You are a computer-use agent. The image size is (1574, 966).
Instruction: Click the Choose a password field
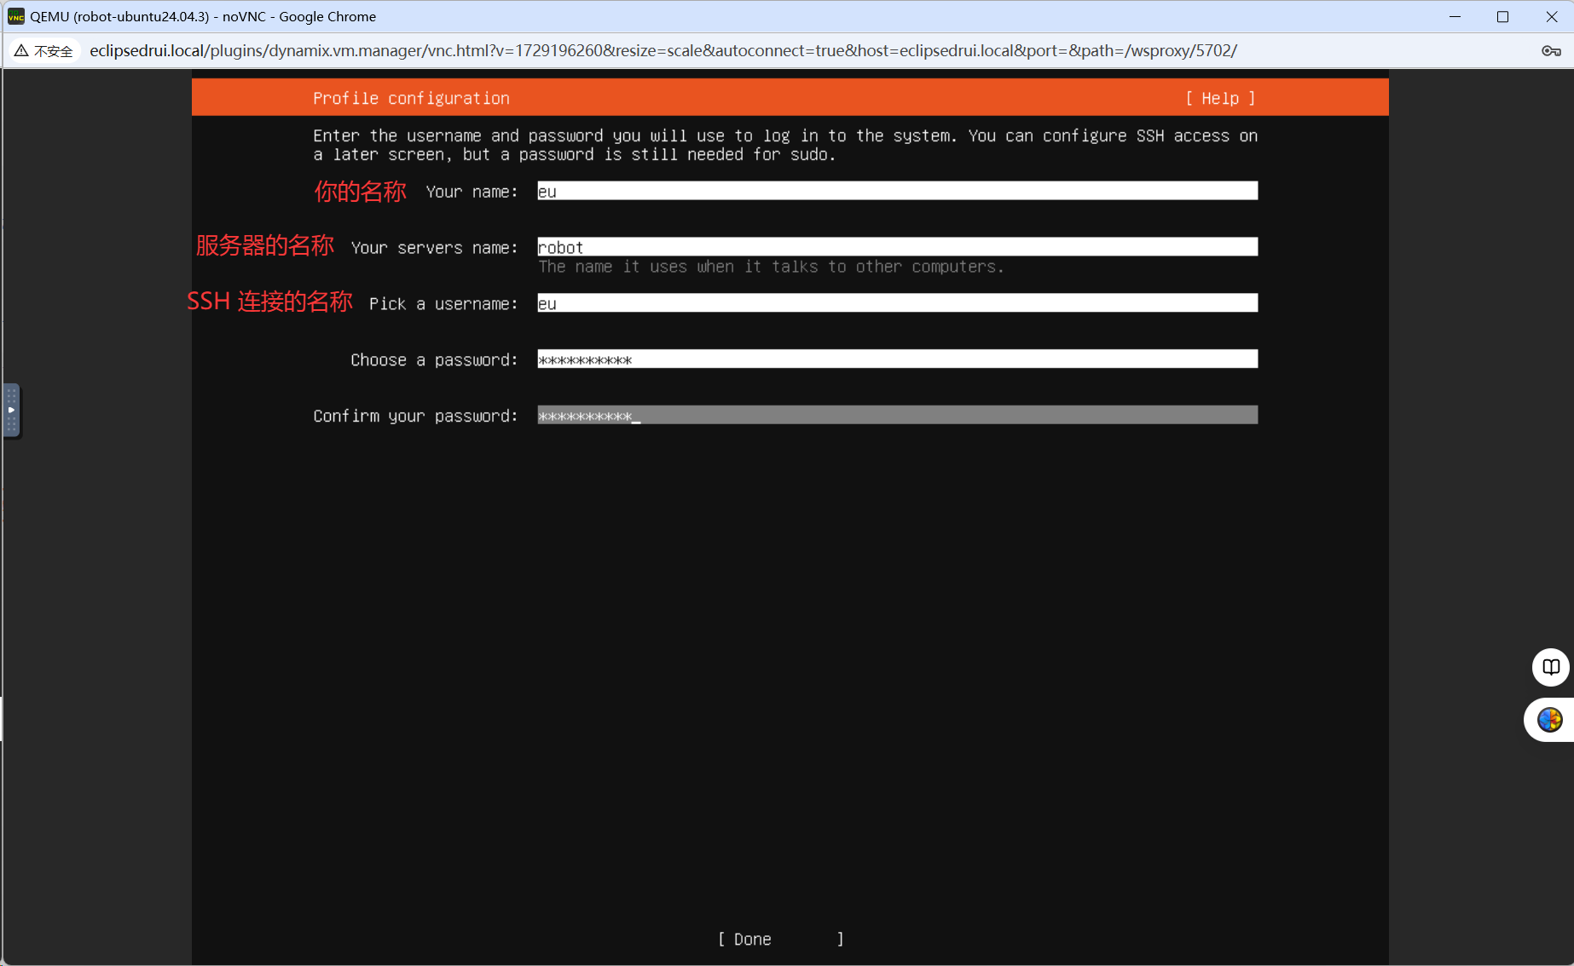pos(897,359)
